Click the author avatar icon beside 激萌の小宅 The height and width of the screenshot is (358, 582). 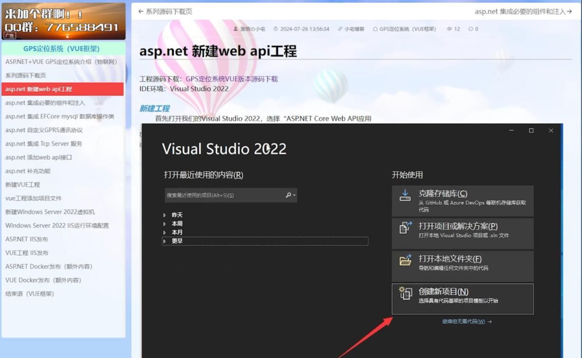pyautogui.click(x=235, y=28)
